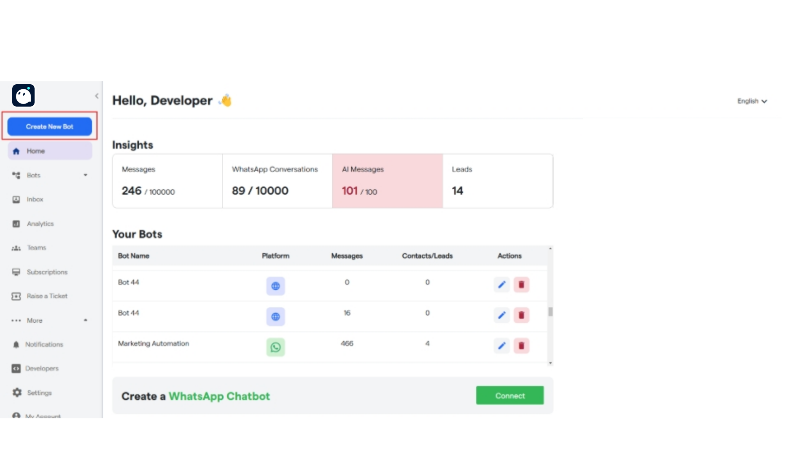Open the Raise a Ticket section
This screenshot has height=455, width=787.
tap(47, 296)
